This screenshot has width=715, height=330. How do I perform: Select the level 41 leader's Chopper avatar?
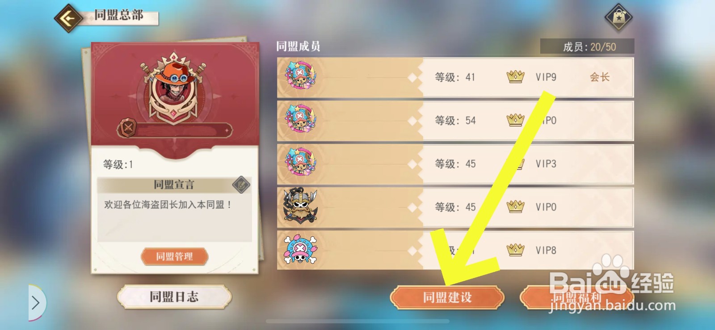pos(300,76)
